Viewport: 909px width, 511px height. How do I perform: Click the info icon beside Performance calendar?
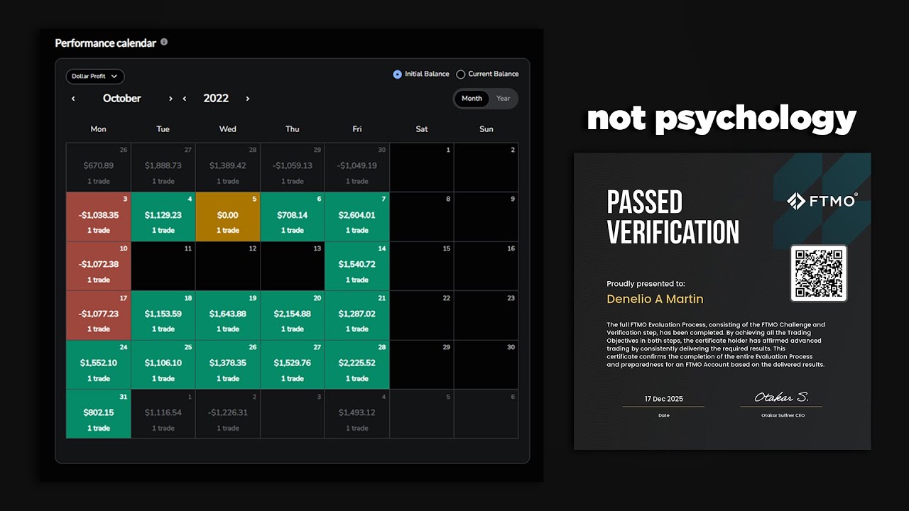(x=164, y=42)
